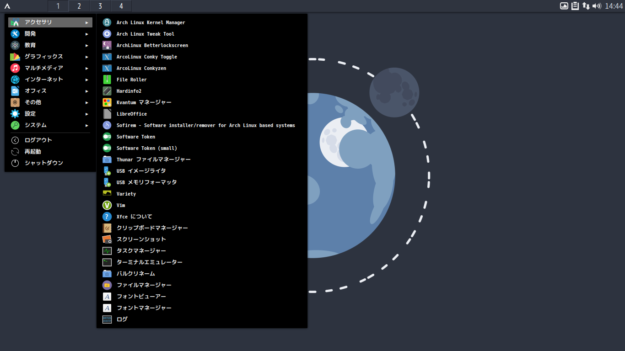Click the LibreOffice document icon
The height and width of the screenshot is (351, 625).
coord(107,114)
